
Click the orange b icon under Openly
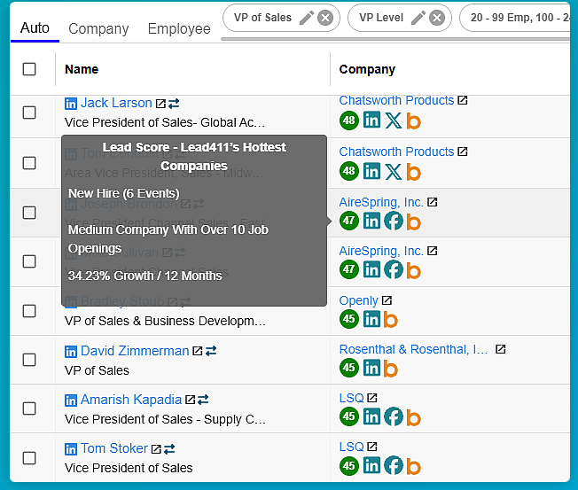[x=391, y=319]
